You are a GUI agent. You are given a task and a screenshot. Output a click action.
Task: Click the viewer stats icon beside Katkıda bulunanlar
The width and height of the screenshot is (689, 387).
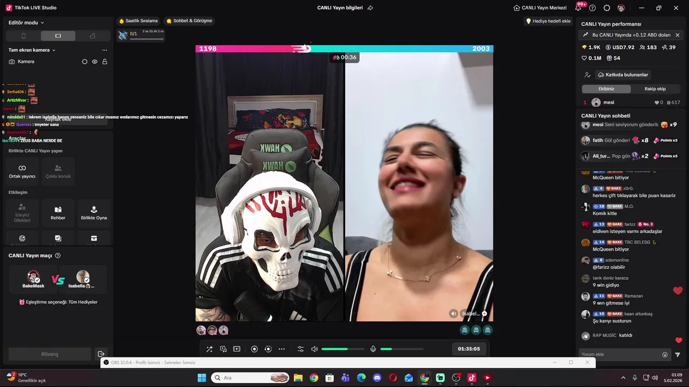click(587, 75)
